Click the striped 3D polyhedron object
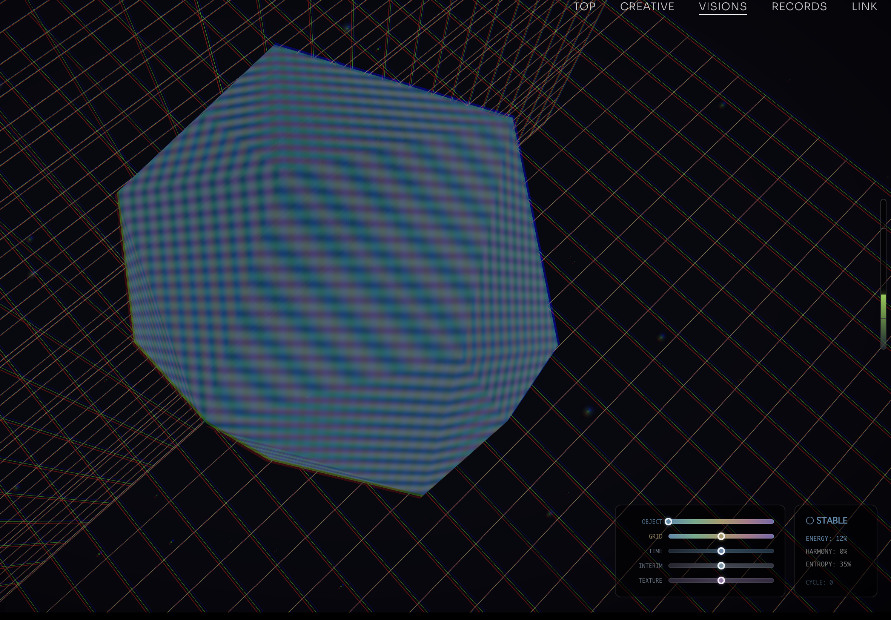This screenshot has width=891, height=620. click(338, 272)
